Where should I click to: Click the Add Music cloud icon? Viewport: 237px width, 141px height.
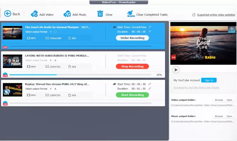click(x=67, y=14)
